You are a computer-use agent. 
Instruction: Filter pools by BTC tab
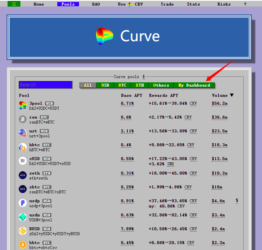click(x=122, y=85)
